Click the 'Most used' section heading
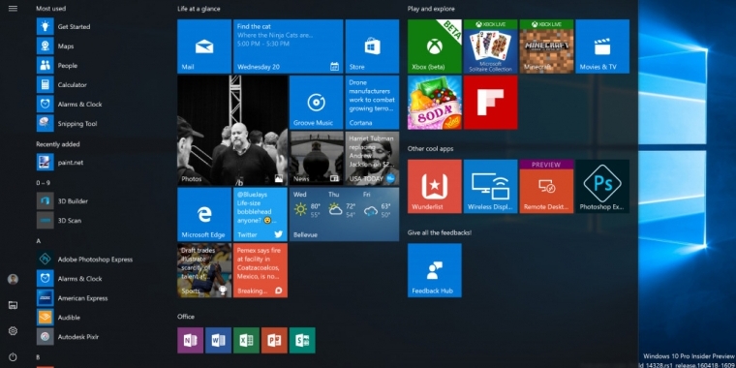736x368 pixels. click(50, 9)
